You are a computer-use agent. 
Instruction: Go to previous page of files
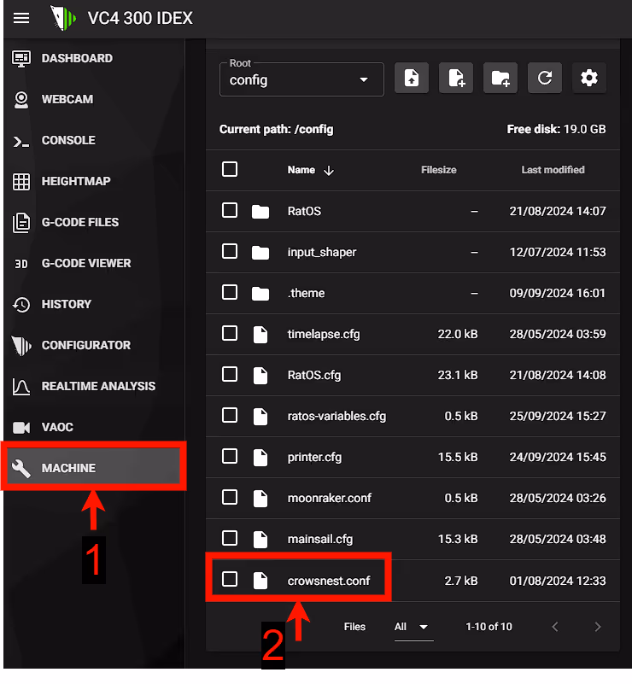tap(555, 627)
